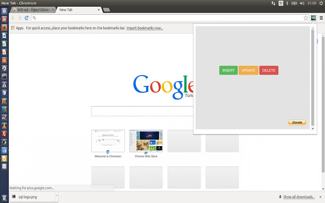The width and height of the screenshot is (325, 203).
Task: Click the DELETE button
Action: tap(269, 71)
